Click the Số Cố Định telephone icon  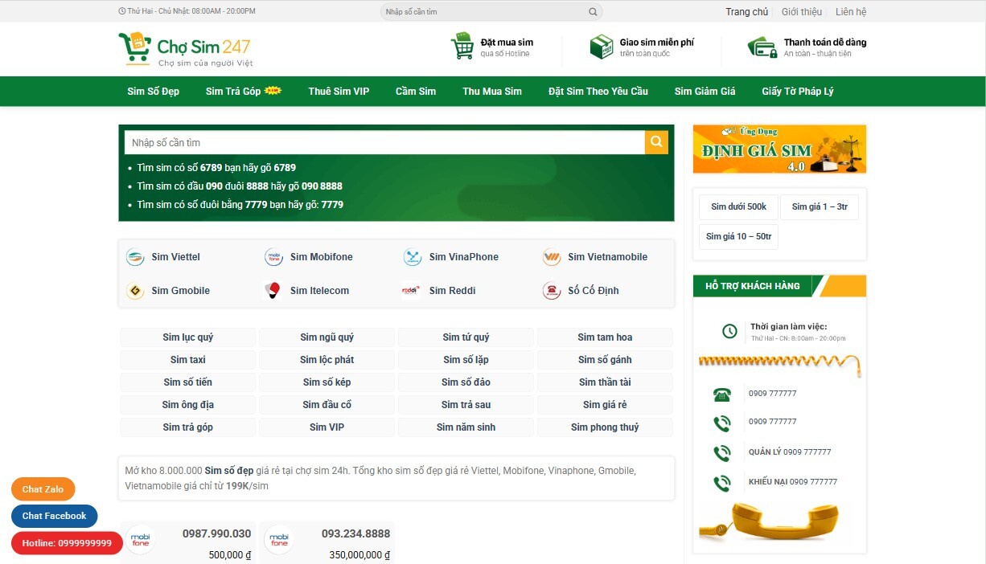551,291
